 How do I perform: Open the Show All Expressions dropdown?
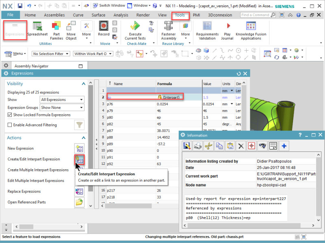62,100
